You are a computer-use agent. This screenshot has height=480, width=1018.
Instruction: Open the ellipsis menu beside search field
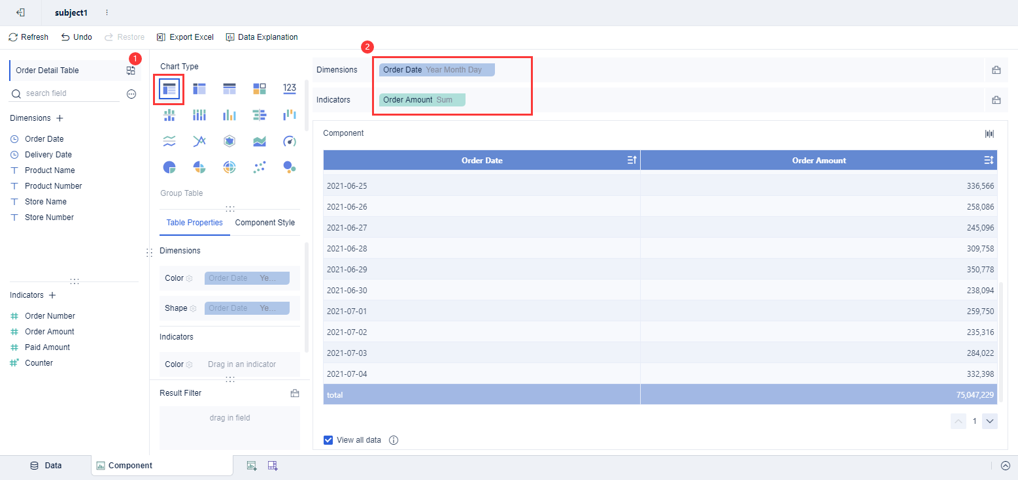coord(131,93)
